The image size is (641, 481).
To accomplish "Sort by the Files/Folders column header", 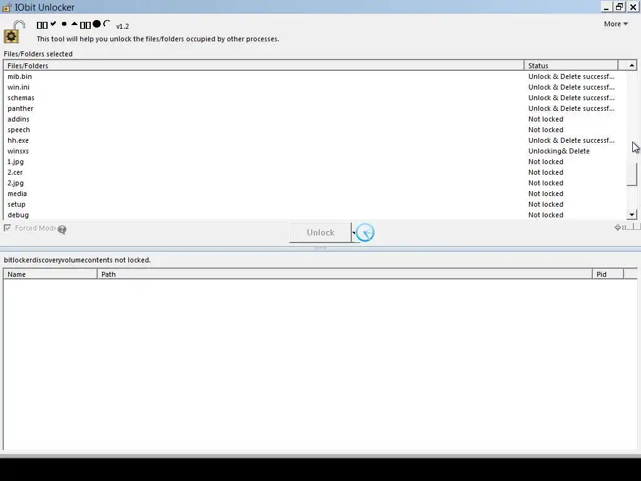I will click(264, 65).
